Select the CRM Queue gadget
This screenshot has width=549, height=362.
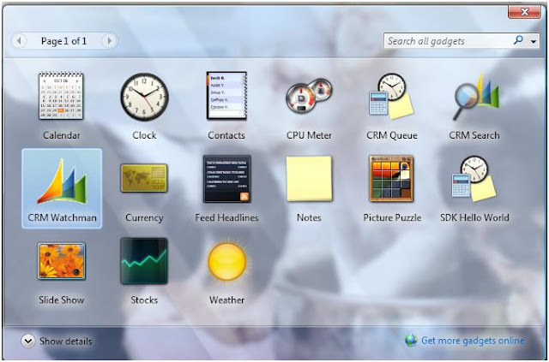click(x=391, y=96)
